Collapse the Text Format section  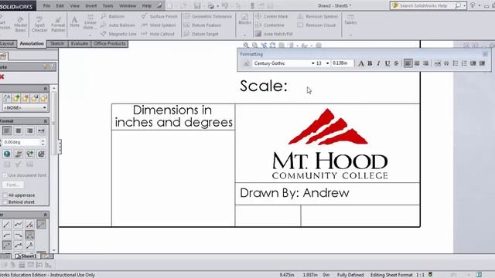point(45,121)
